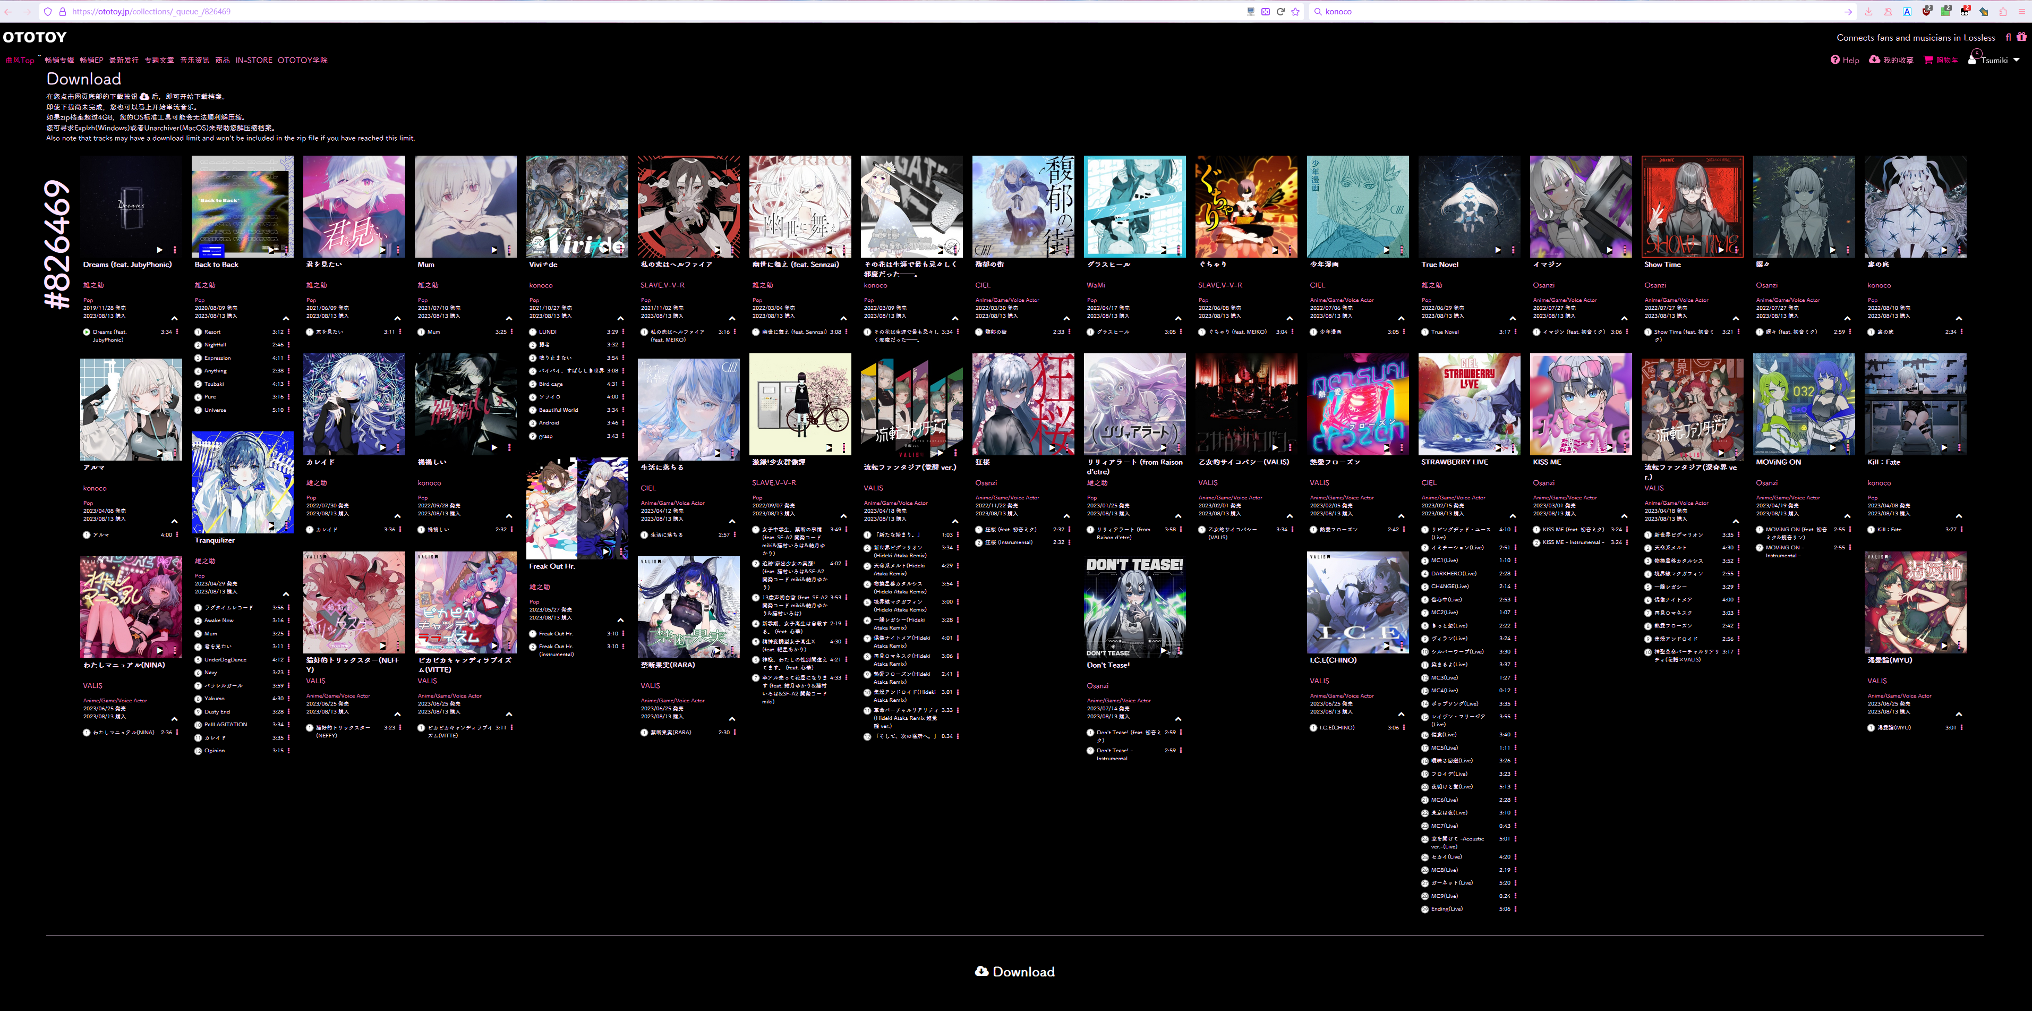Open the browser downloads icon
Screen dimensions: 2032x1011
point(1869,12)
